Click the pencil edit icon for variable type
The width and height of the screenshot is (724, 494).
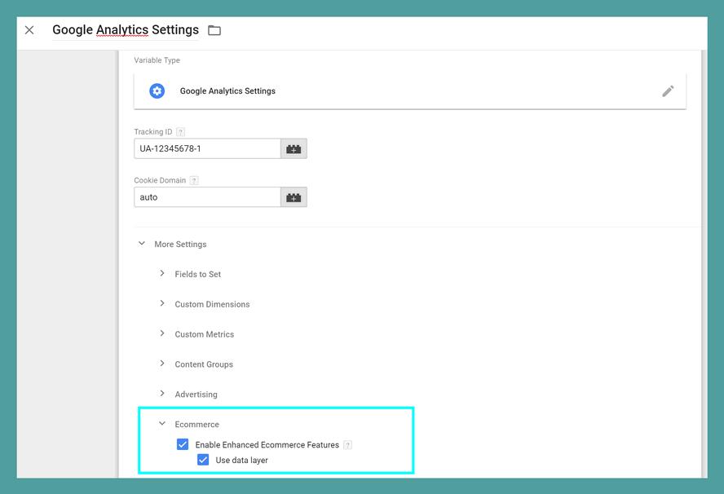pos(668,91)
